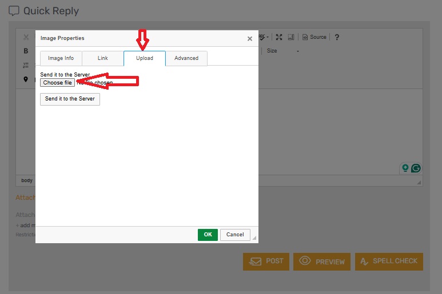Click the Show Blocks toolbar icon
Screen dimensions: 442x294
coord(291,37)
